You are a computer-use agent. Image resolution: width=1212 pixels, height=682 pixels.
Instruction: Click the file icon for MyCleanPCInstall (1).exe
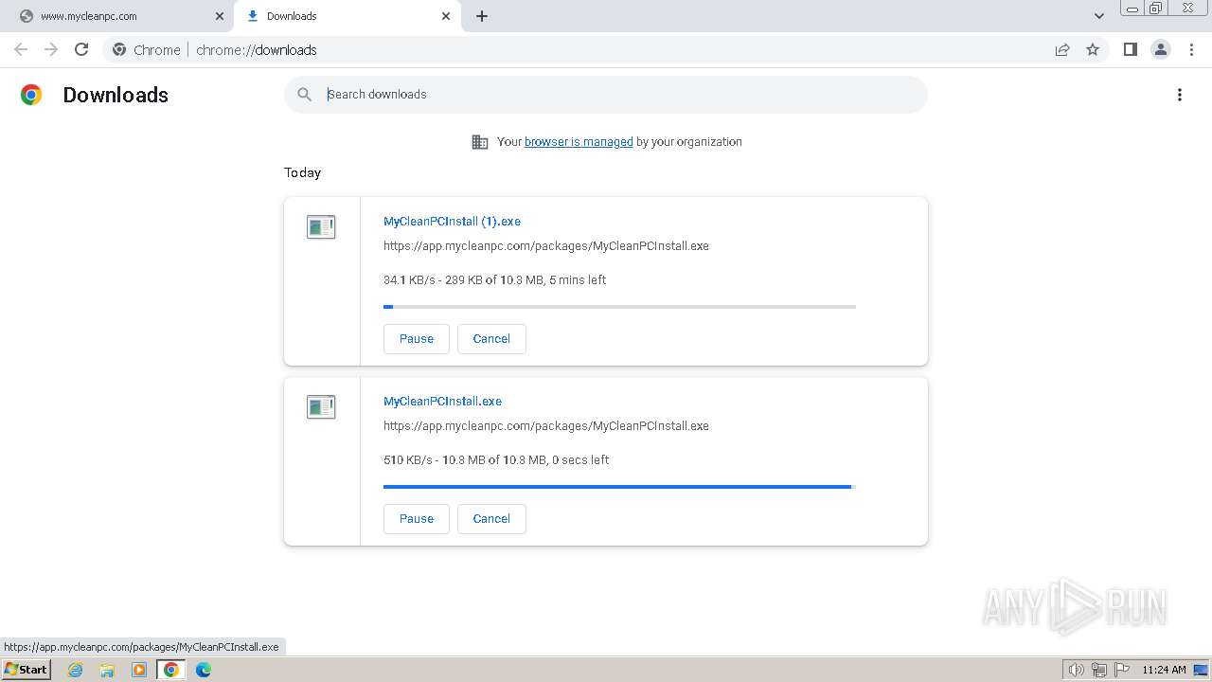321,226
